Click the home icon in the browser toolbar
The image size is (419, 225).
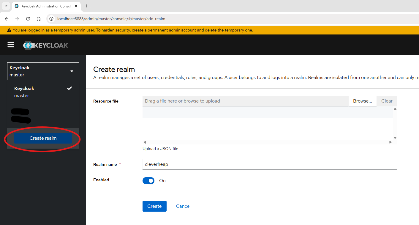39,18
